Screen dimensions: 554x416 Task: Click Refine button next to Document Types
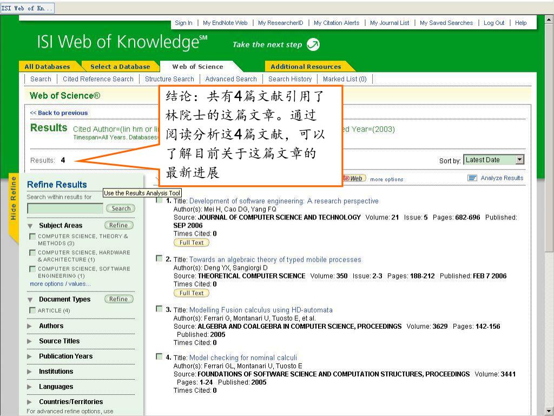tap(118, 299)
